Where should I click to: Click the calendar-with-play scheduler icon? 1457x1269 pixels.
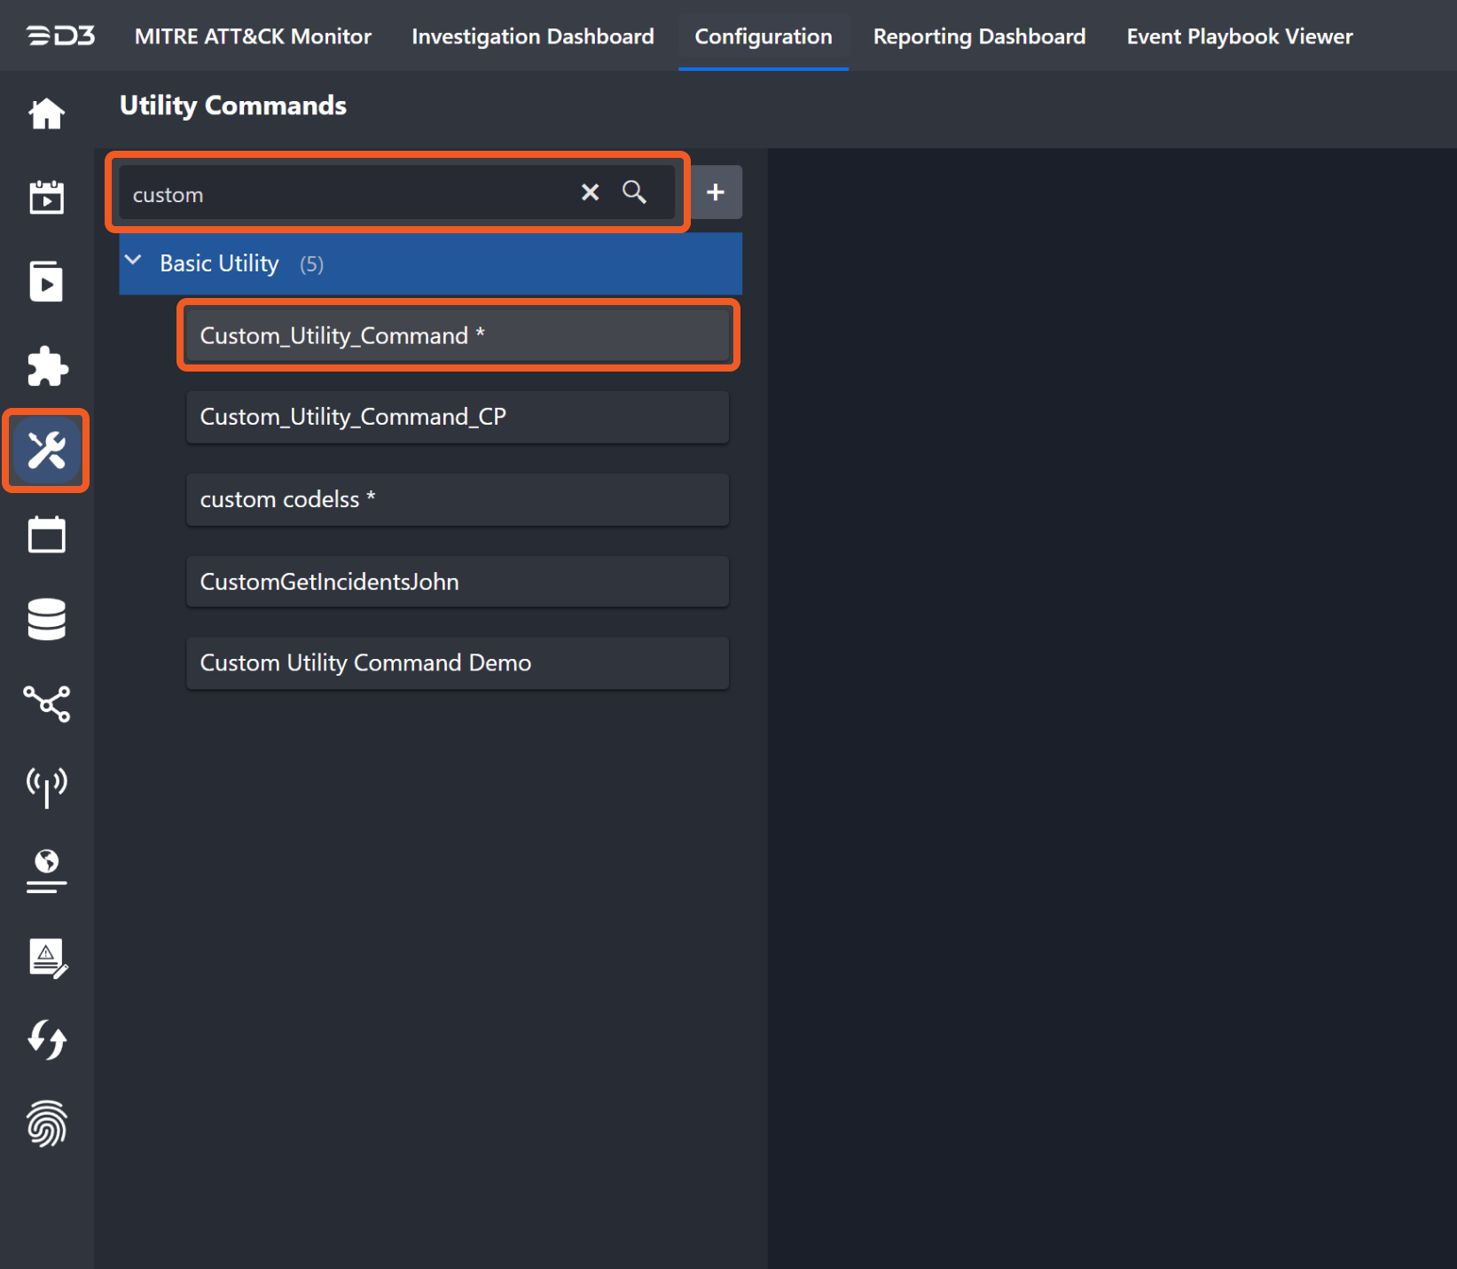[46, 197]
